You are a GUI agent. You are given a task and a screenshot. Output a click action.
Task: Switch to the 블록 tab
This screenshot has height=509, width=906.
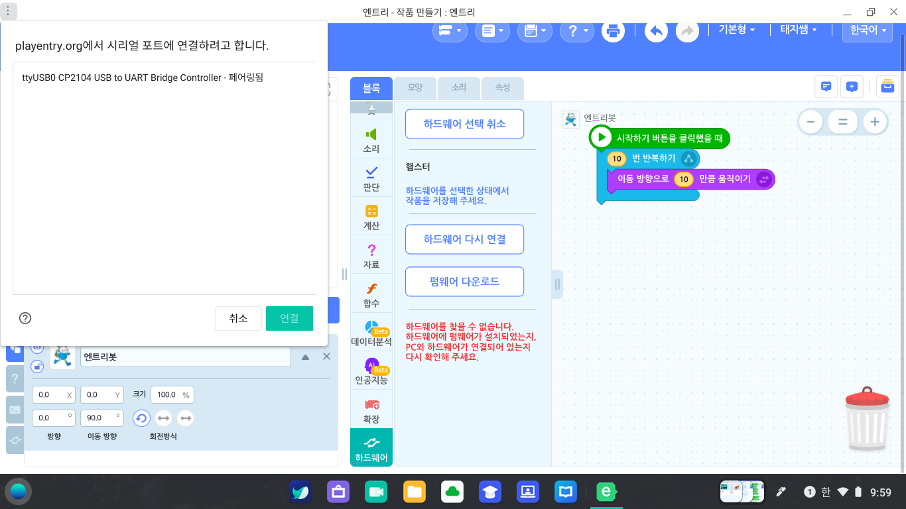tap(371, 87)
